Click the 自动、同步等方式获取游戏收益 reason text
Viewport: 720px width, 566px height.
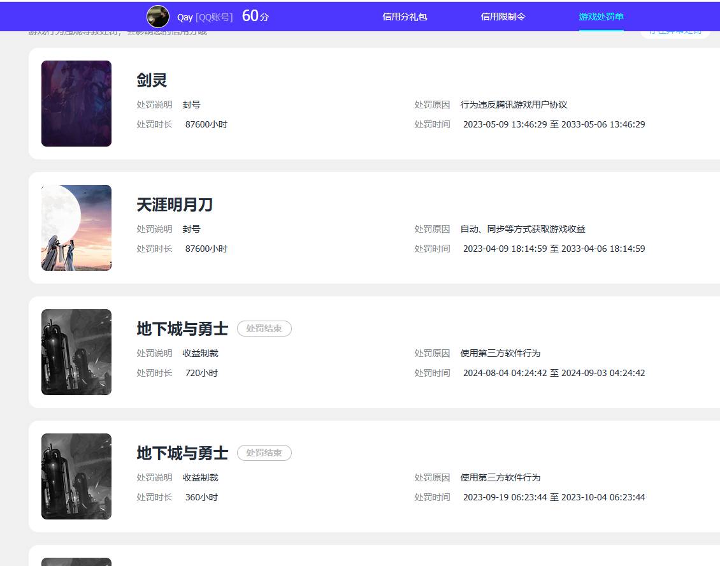coord(523,229)
